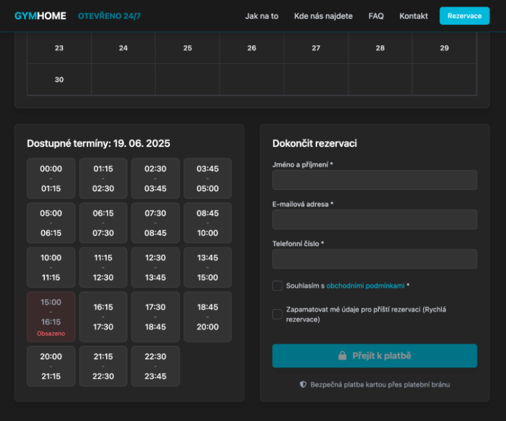Pick the 07:30 – 08:45 slot
This screenshot has height=421, width=506.
[155, 223]
